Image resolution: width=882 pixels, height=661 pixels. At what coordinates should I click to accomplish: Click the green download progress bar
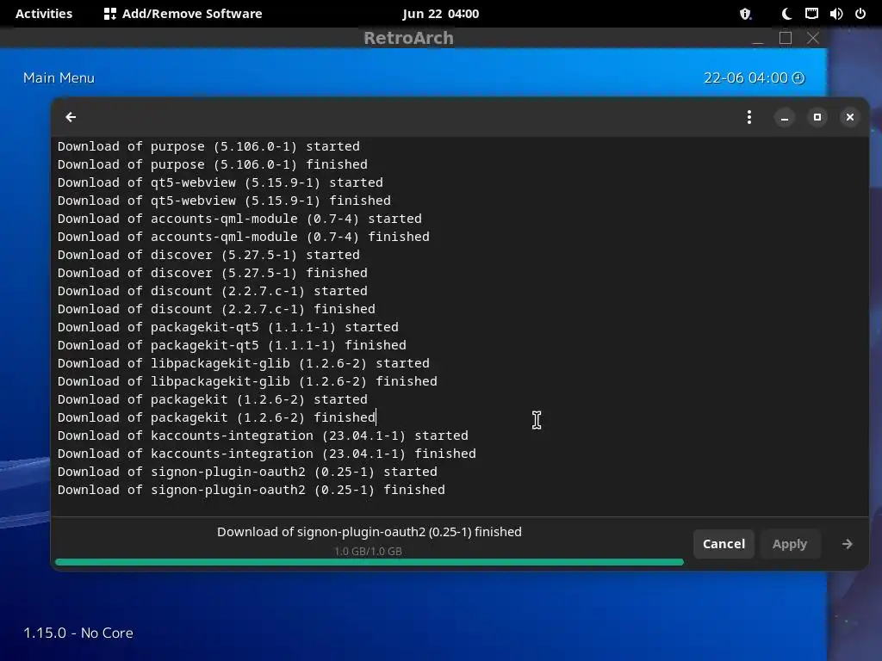tap(369, 562)
